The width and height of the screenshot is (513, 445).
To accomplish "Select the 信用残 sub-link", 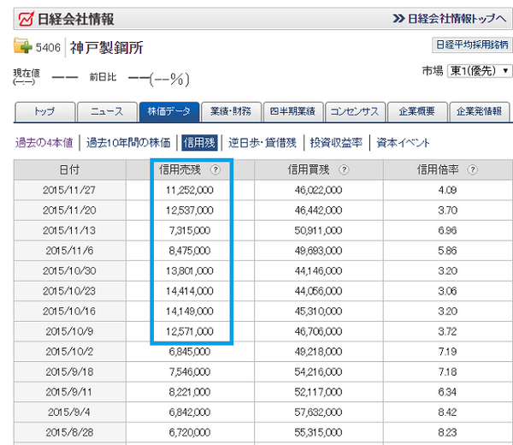I will (x=199, y=143).
